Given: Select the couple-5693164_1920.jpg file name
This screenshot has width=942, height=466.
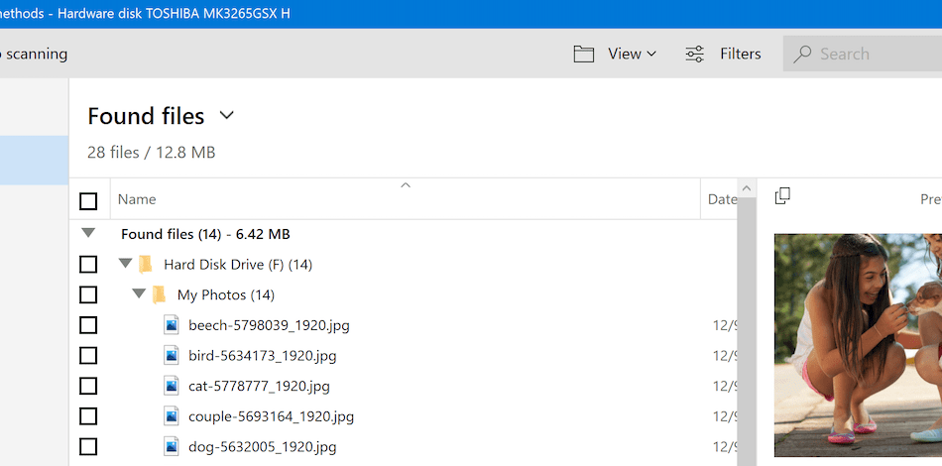Looking at the screenshot, I should click(x=271, y=416).
